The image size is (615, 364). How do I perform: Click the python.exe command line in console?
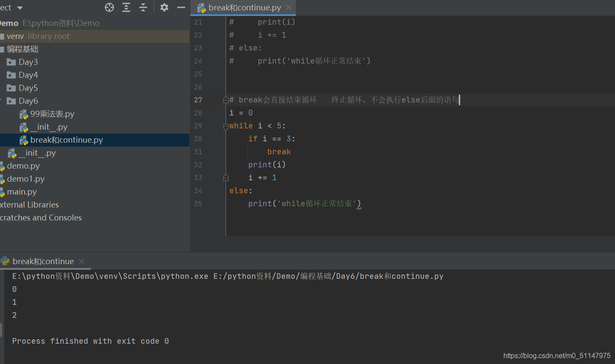pos(227,276)
